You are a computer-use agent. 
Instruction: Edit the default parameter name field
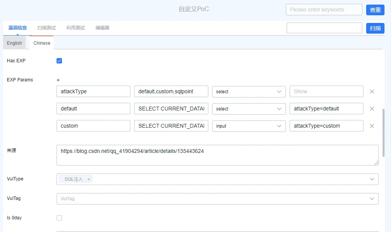[93, 109]
